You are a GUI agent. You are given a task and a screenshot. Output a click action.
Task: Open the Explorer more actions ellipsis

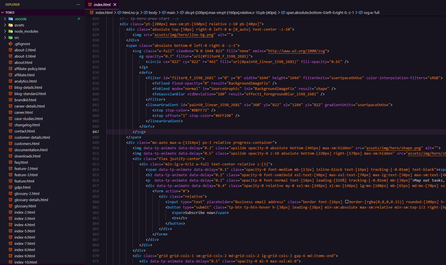pos(78,5)
